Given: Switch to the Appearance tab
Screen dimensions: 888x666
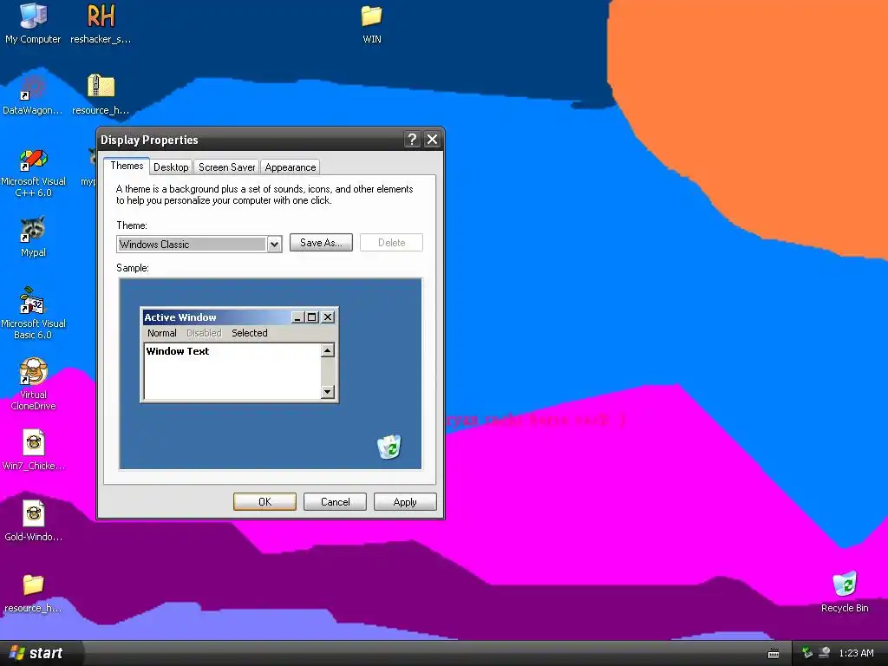Looking at the screenshot, I should [291, 167].
